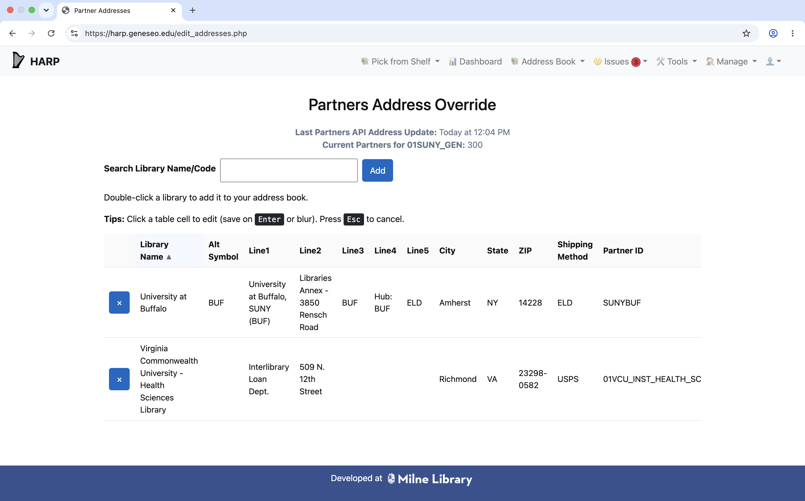The image size is (805, 501).
Task: Edit the "Richmond" city cell
Action: (x=458, y=379)
